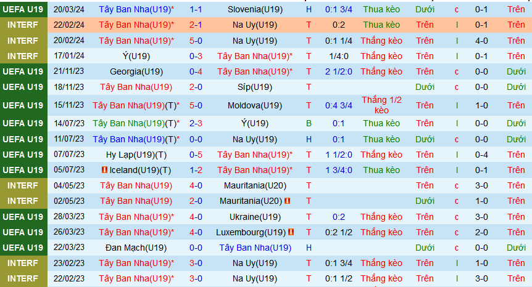Click the half-time score 2-0 on the Luxembourg row

pos(481,233)
